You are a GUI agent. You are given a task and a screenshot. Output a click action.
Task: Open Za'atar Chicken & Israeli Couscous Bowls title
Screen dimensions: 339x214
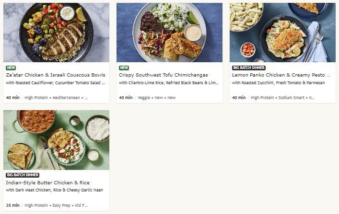(x=55, y=75)
